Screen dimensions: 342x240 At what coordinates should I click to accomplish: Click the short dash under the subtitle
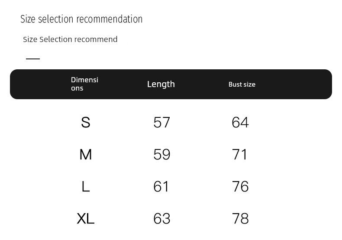point(33,58)
